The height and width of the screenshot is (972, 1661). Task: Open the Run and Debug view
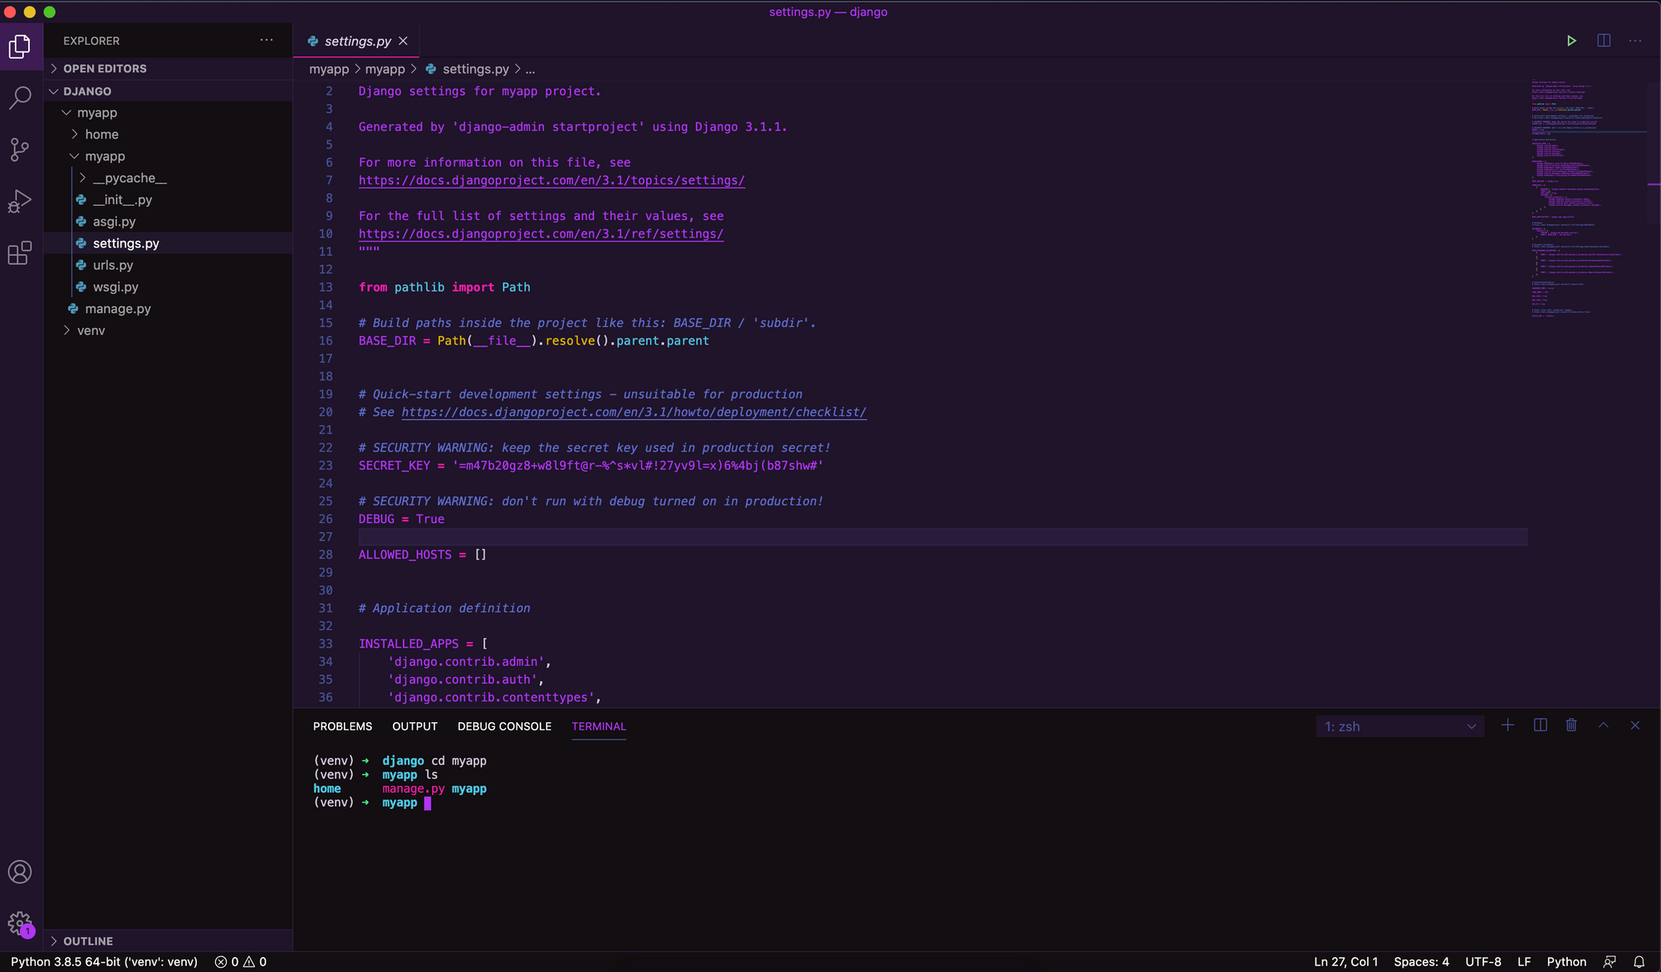(x=20, y=201)
